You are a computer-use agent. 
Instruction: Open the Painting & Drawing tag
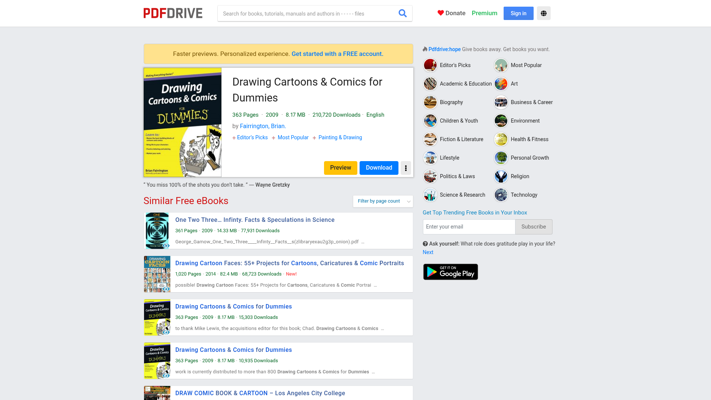point(340,137)
